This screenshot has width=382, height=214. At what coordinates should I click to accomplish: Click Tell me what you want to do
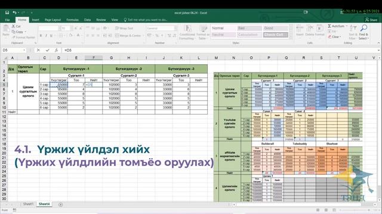pos(146,20)
